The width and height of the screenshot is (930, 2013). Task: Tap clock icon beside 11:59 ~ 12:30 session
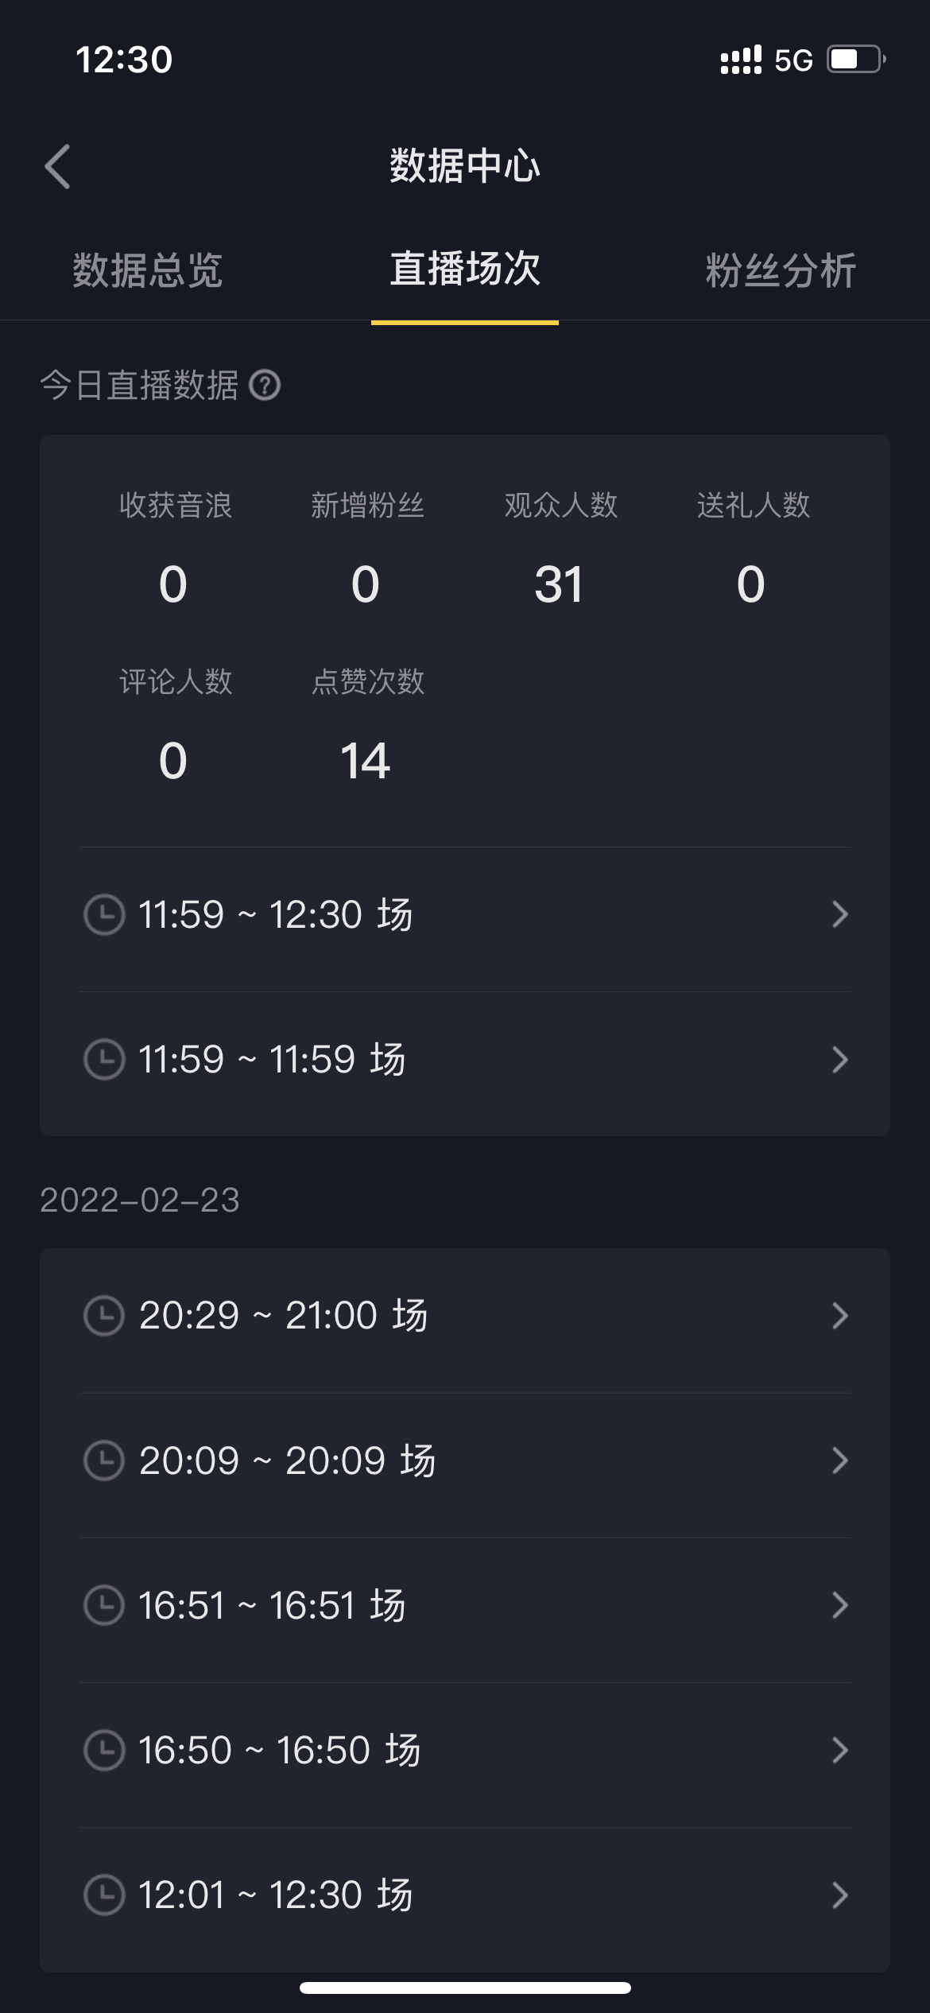104,914
